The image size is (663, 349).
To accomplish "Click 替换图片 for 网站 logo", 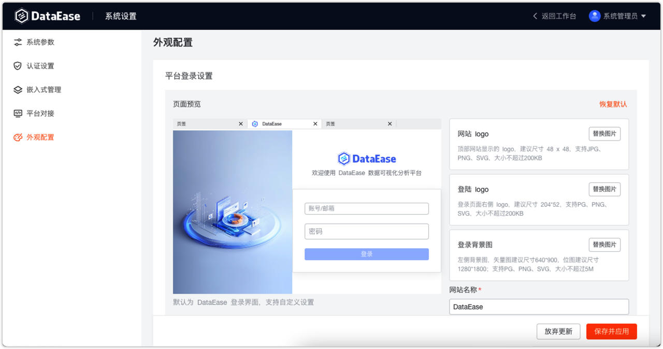I will tap(604, 133).
